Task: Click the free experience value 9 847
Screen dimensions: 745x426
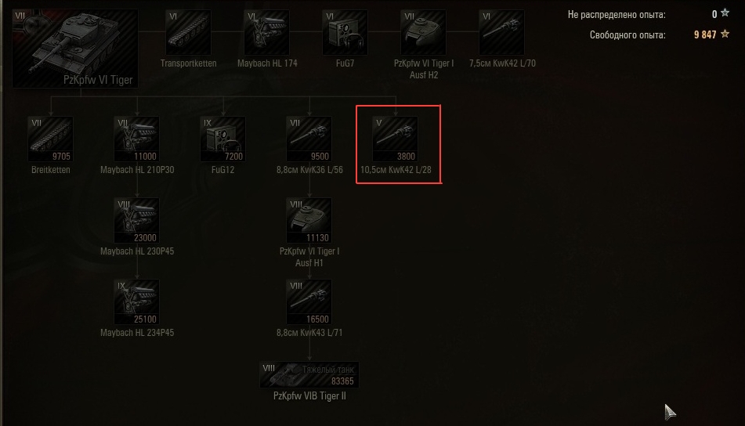Action: click(705, 34)
